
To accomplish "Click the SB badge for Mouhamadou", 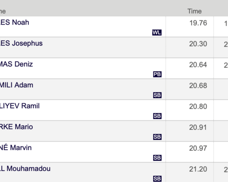I will (x=157, y=179).
